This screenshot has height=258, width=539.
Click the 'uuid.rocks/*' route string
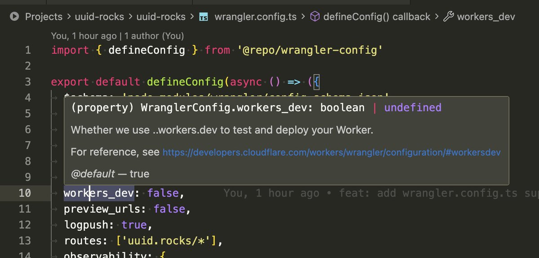coord(166,241)
